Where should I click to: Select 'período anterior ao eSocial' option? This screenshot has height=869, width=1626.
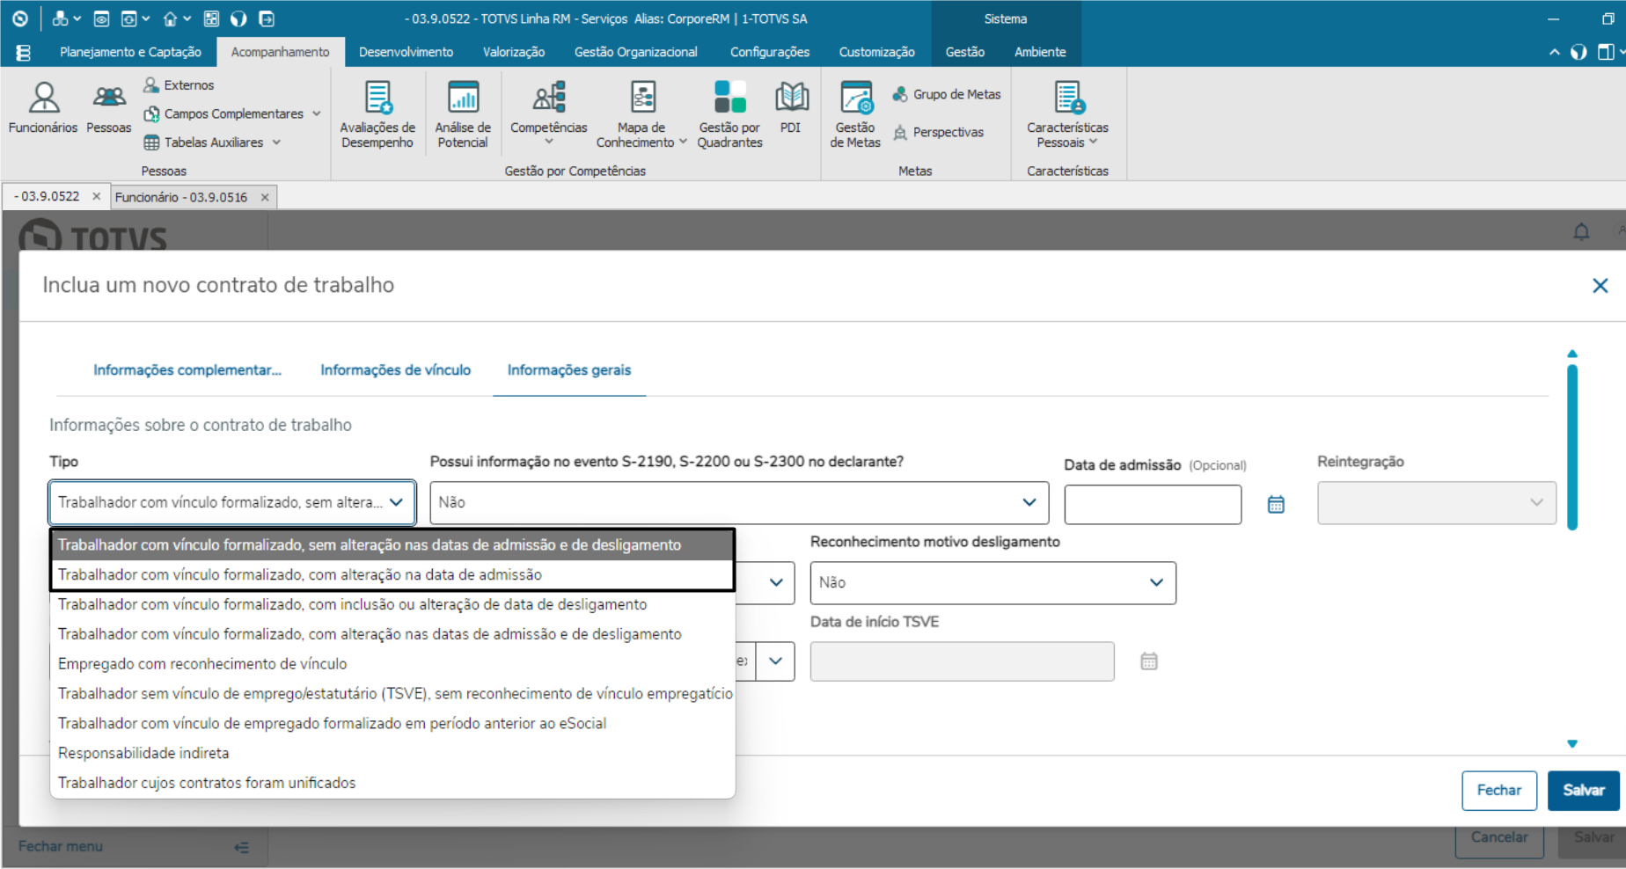(392, 723)
